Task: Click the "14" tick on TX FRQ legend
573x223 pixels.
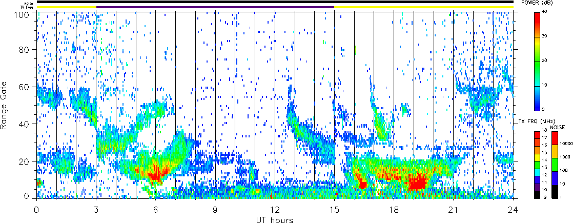Action: coord(544,160)
